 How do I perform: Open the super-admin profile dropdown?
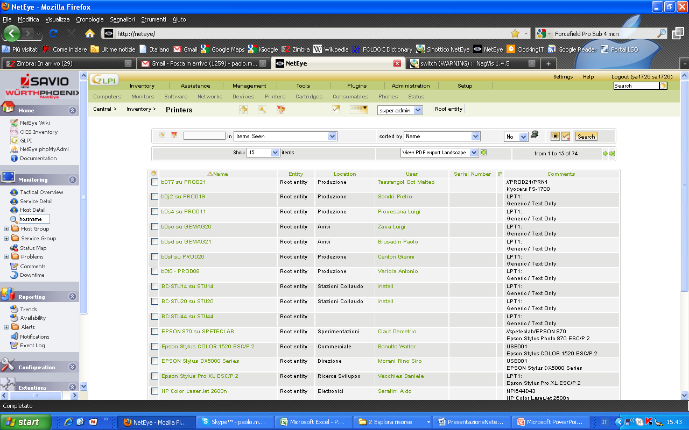point(400,110)
